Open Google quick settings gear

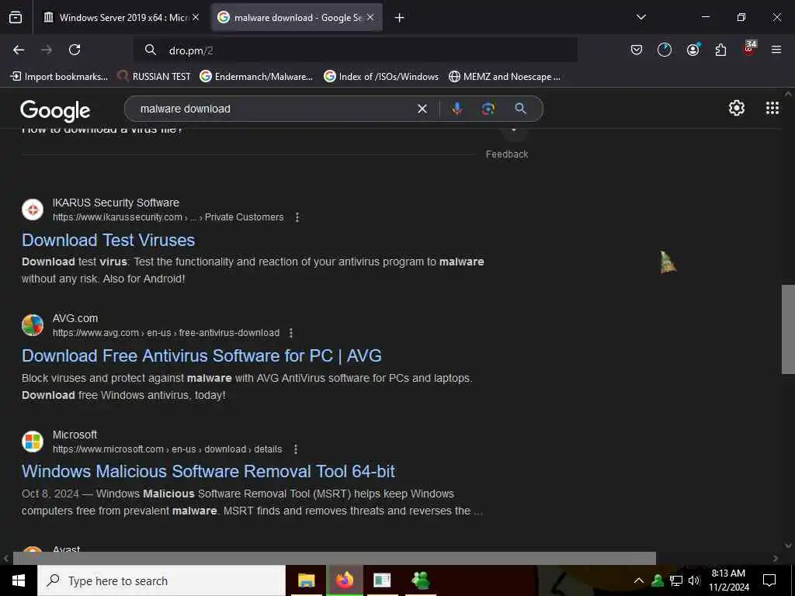736,108
